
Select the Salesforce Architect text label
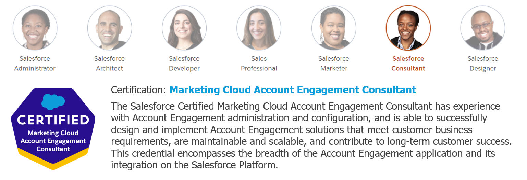[110, 64]
